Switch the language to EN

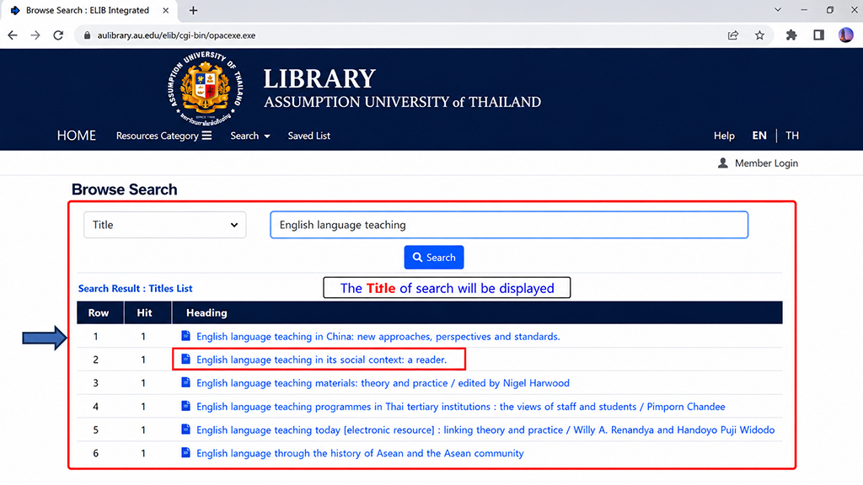click(759, 136)
